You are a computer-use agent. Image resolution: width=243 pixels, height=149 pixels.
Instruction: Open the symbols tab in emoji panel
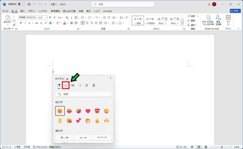(x=87, y=85)
